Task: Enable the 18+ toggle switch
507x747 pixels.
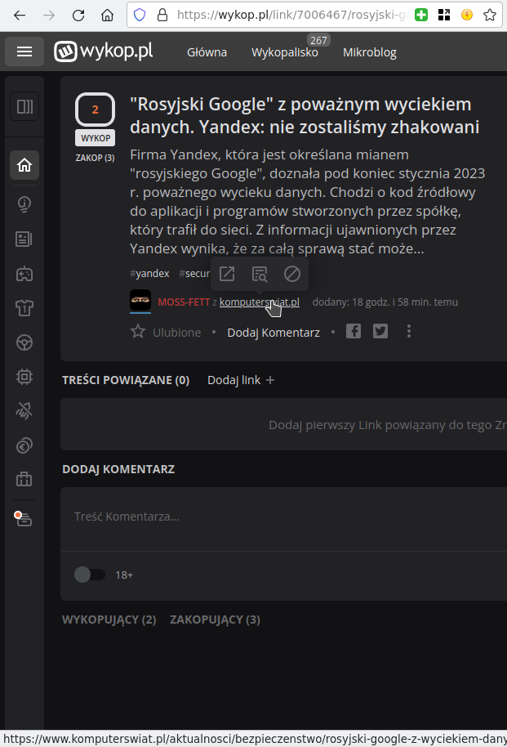Action: coord(90,575)
